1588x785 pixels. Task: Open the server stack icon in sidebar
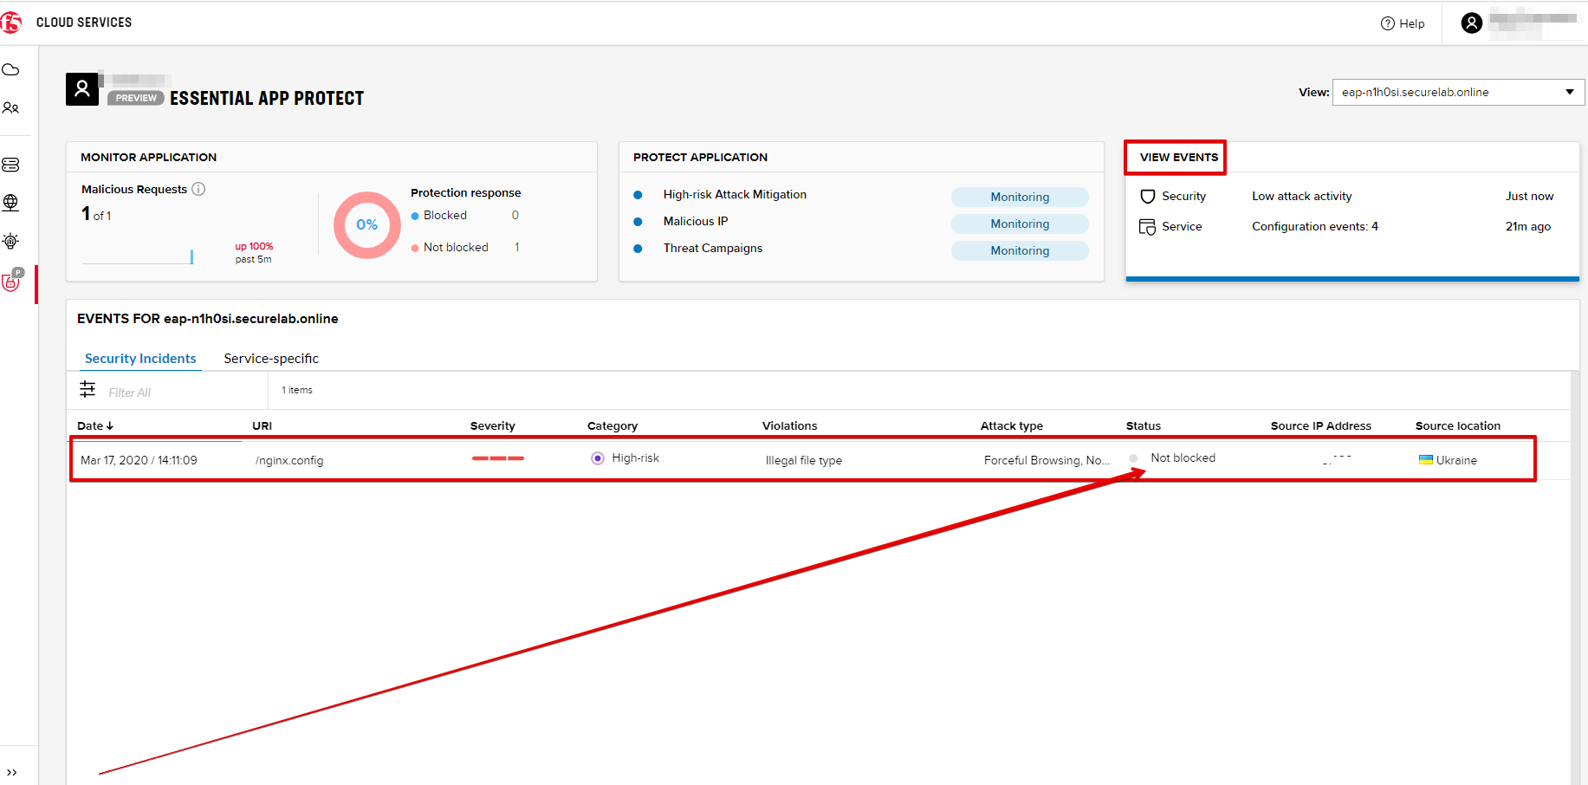(x=10, y=165)
